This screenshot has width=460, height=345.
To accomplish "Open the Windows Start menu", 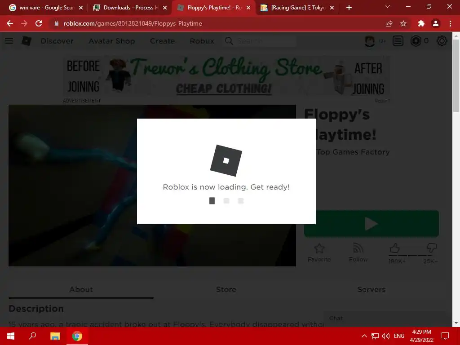I will tap(11, 336).
